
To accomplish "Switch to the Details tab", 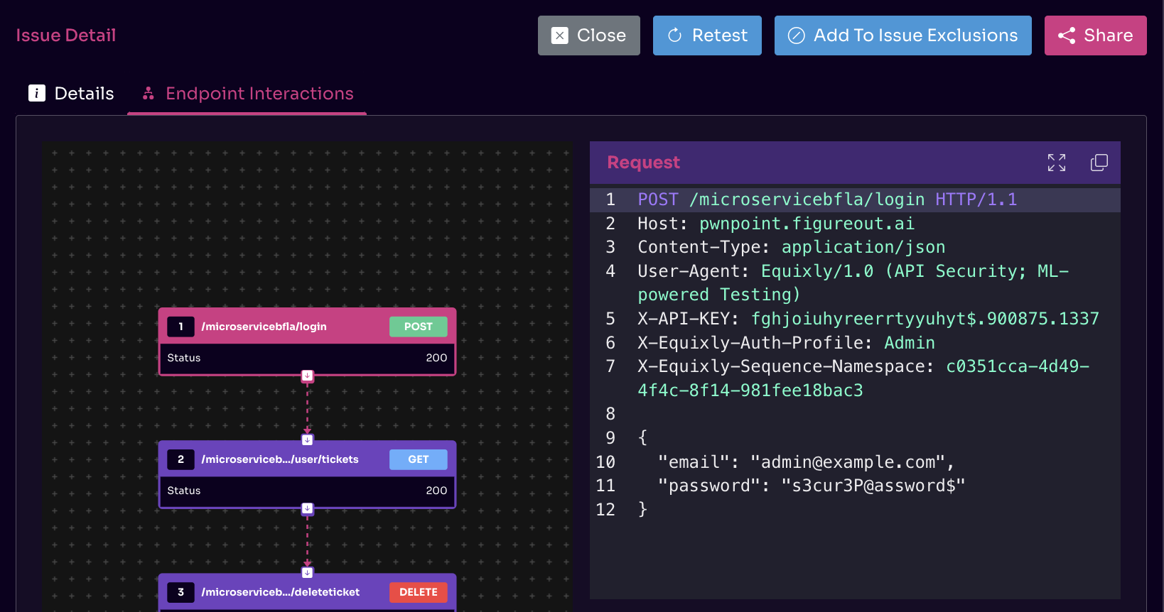I will pyautogui.click(x=71, y=94).
